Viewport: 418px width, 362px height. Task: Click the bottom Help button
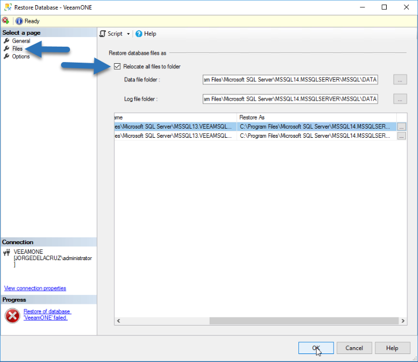tap(392, 348)
